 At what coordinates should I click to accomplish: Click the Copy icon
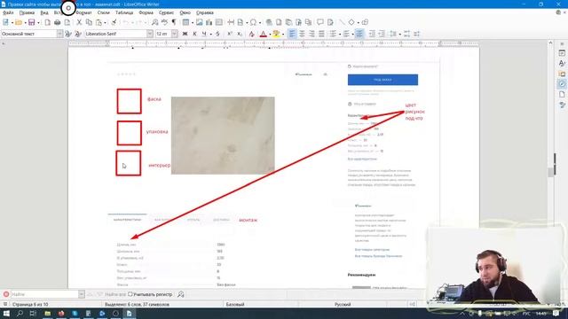[89, 22]
